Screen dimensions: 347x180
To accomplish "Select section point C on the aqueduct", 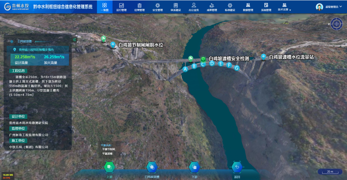I will 203,64.
